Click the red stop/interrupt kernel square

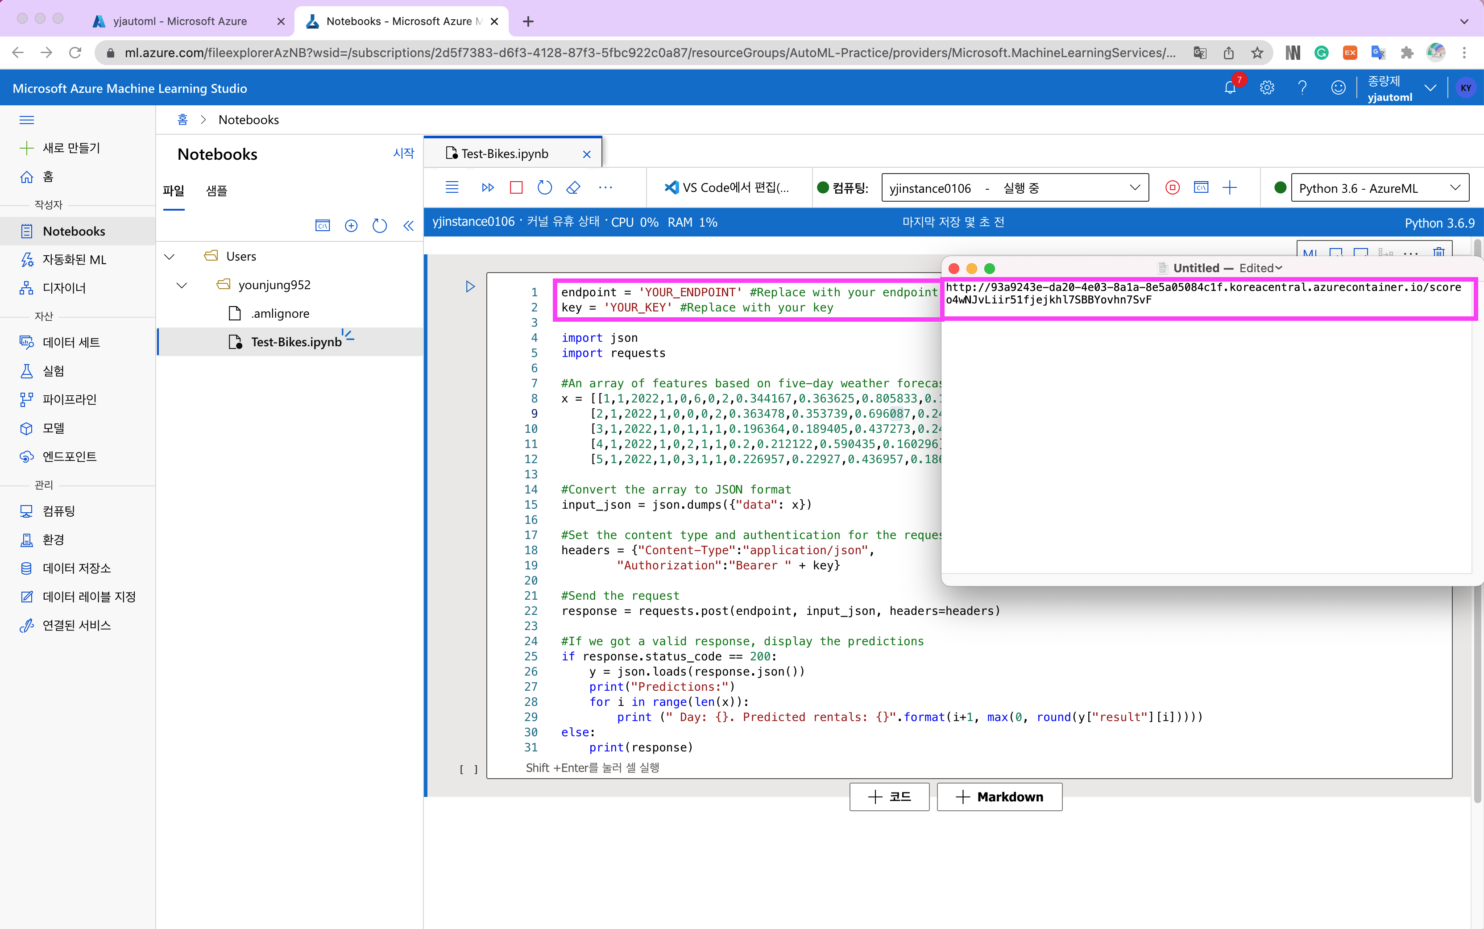(x=516, y=187)
